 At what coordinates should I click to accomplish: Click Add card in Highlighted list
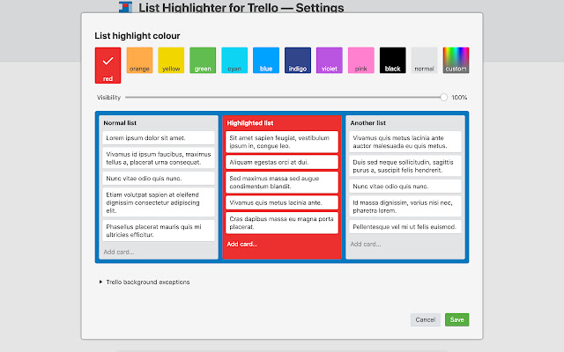pos(242,245)
